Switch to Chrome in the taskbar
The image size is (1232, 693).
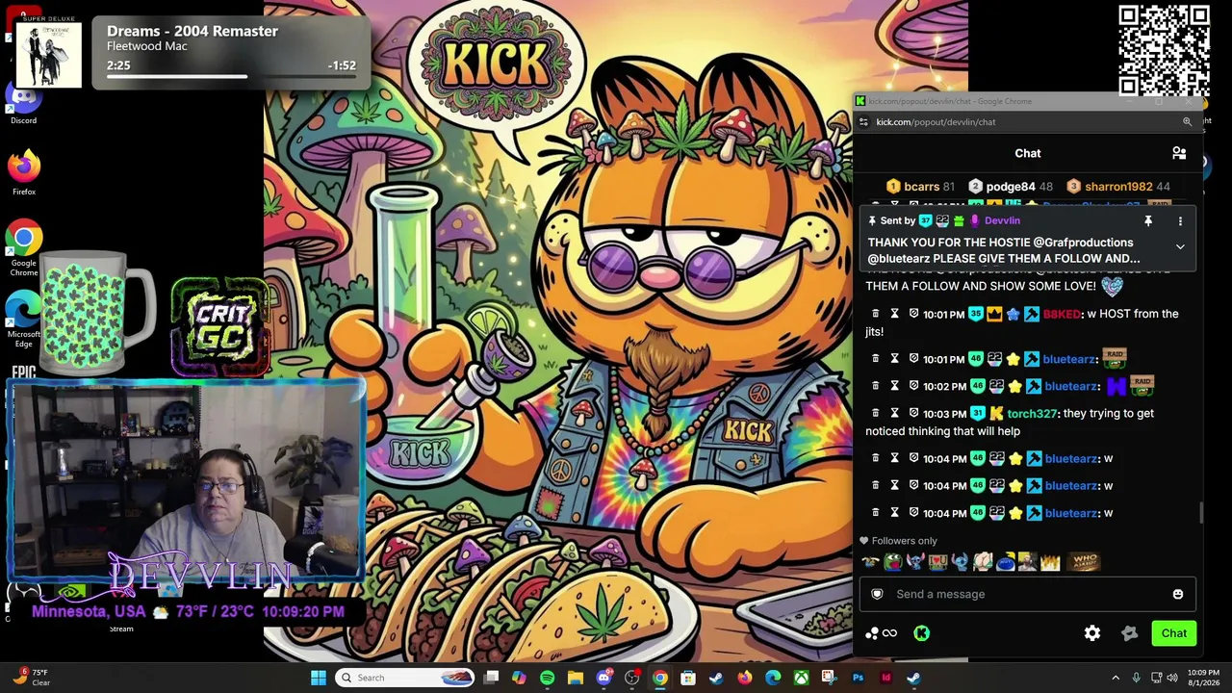tap(660, 678)
